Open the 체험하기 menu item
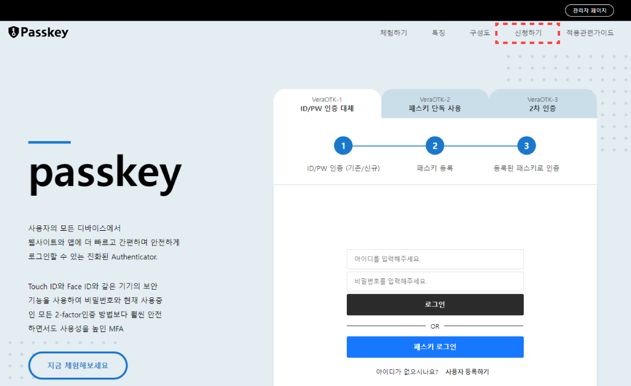This screenshot has width=631, height=386. (394, 33)
